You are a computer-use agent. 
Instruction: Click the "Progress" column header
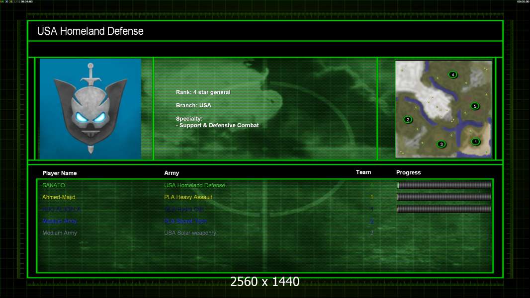point(408,172)
